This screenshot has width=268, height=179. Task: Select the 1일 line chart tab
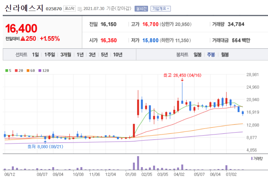[35, 55]
